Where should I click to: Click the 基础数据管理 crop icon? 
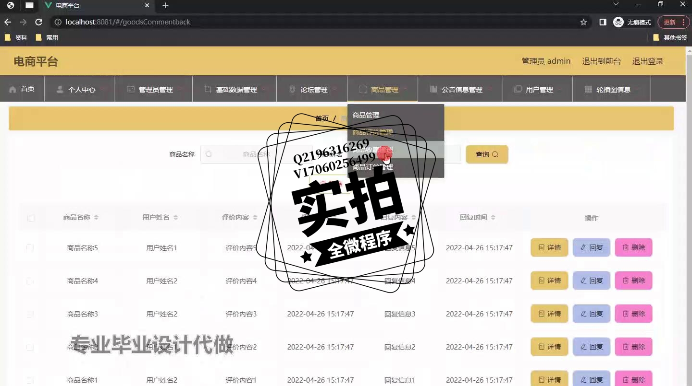pyautogui.click(x=208, y=89)
